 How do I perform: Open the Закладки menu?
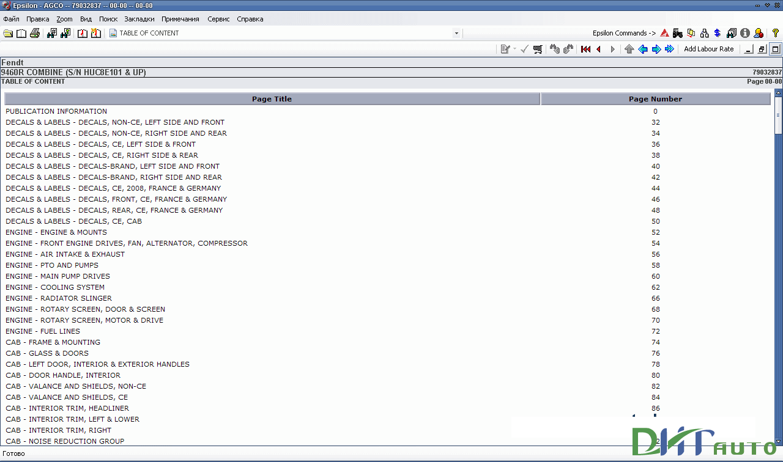coord(139,19)
